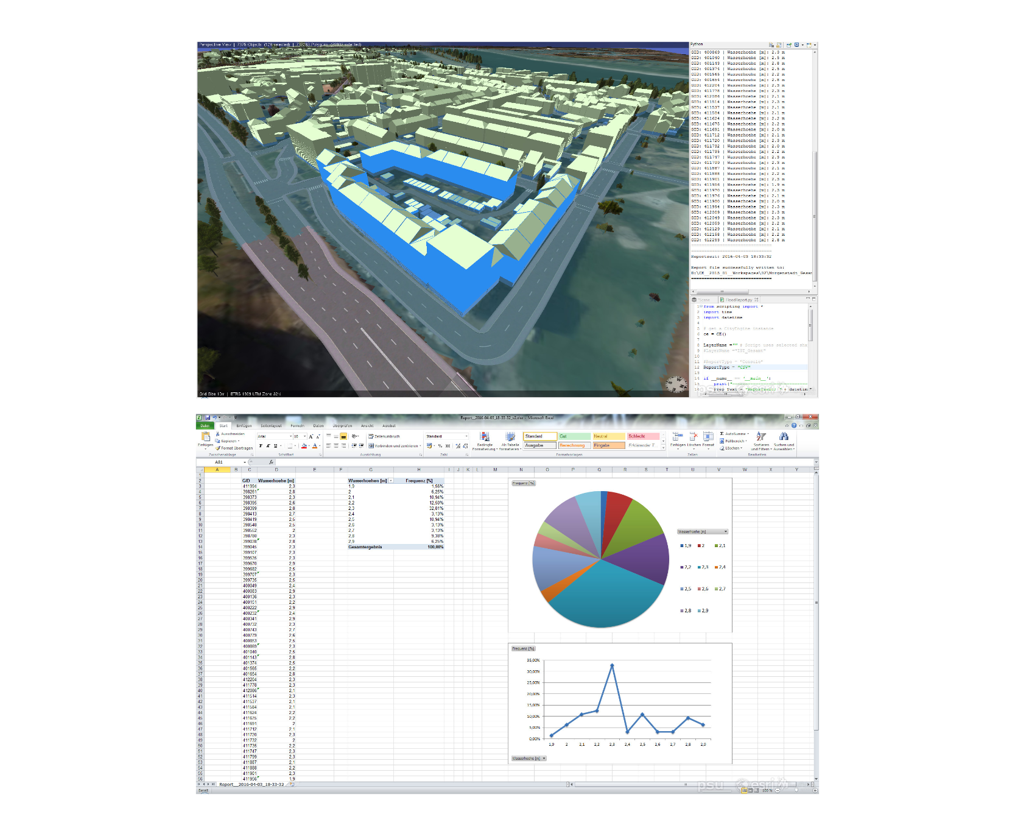Click column A header in Excel
1015x828 pixels.
(217, 469)
